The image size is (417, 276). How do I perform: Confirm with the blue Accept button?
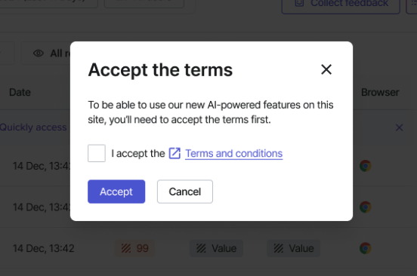tap(116, 192)
